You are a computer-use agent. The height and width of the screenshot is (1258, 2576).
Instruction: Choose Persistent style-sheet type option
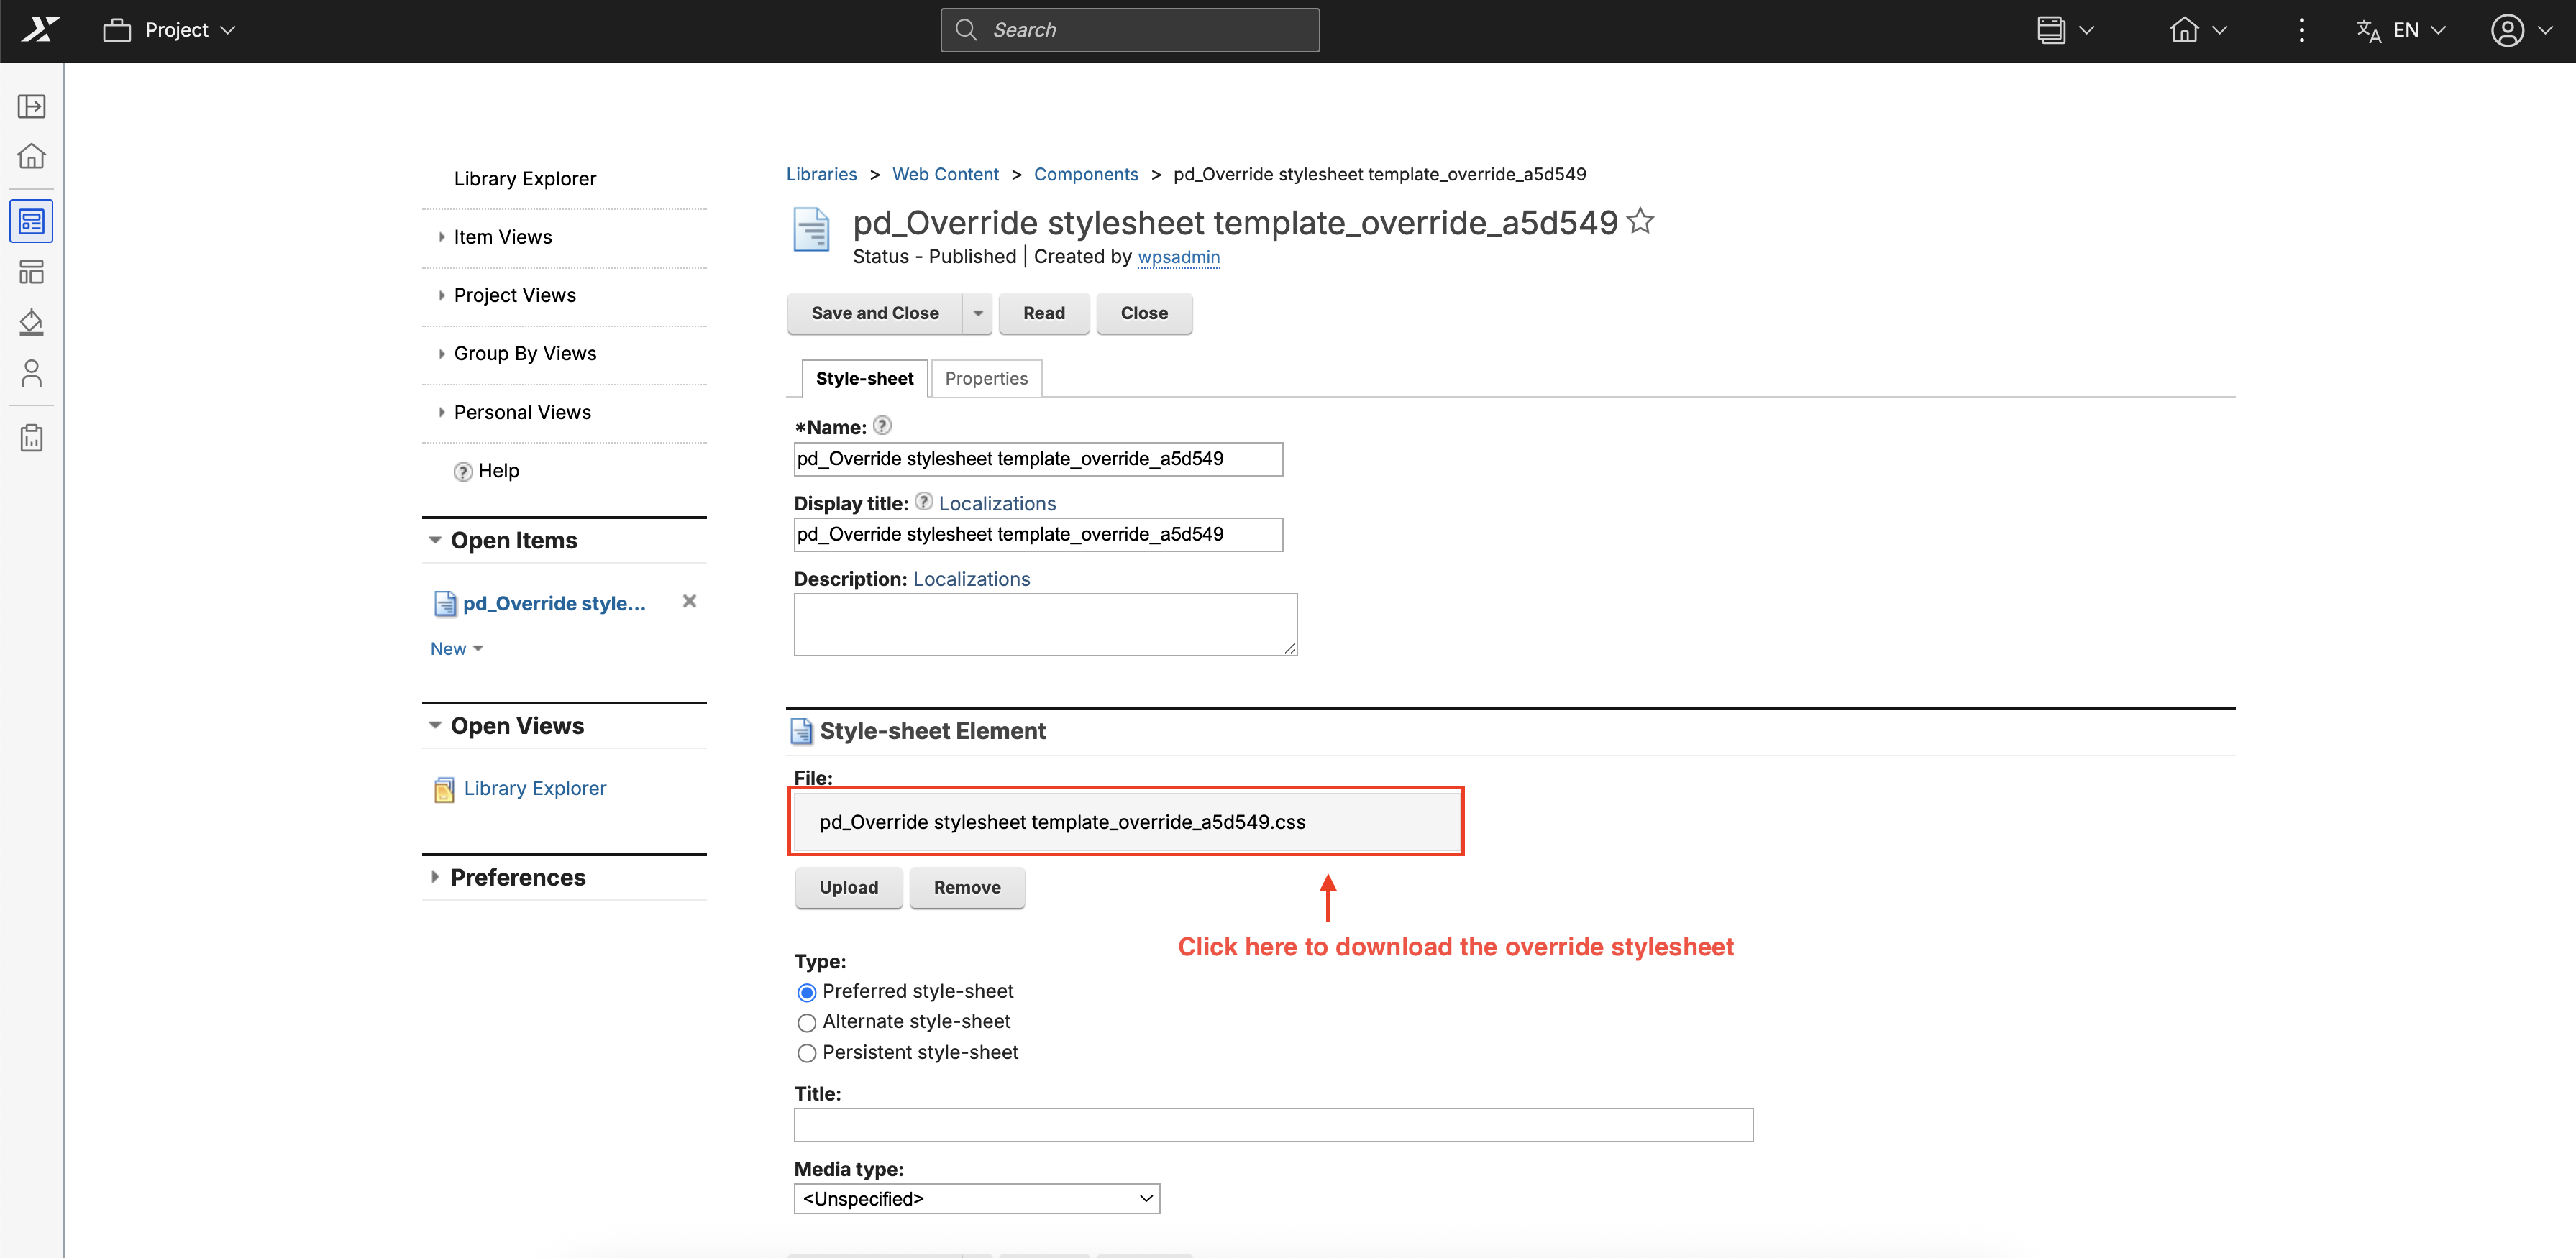(806, 1053)
